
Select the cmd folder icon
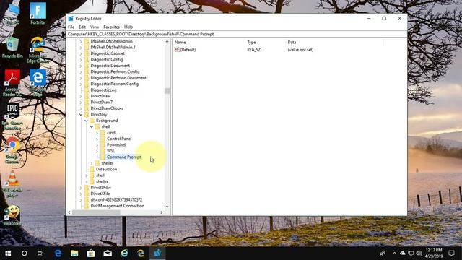click(x=103, y=133)
